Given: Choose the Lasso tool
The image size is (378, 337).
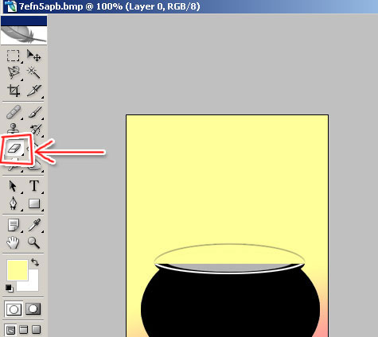Looking at the screenshot, I should [x=14, y=72].
